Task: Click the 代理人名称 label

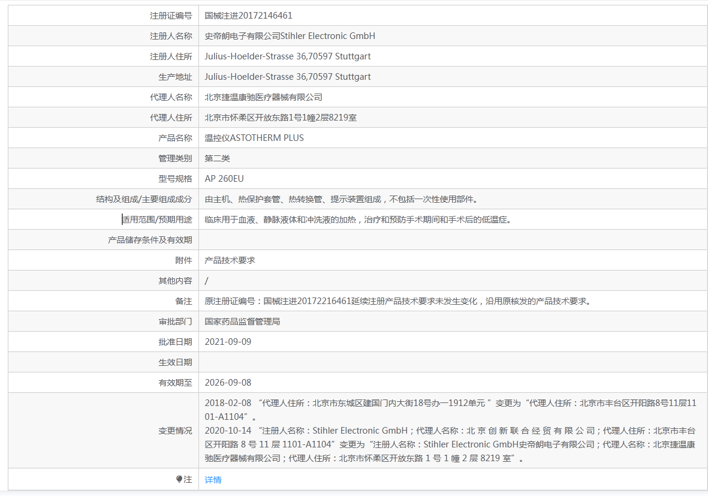Action: (x=171, y=97)
